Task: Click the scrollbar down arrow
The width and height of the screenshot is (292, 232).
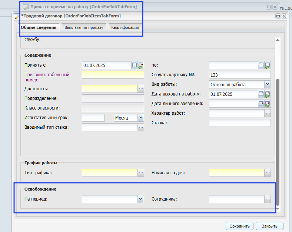Action: coord(278,209)
